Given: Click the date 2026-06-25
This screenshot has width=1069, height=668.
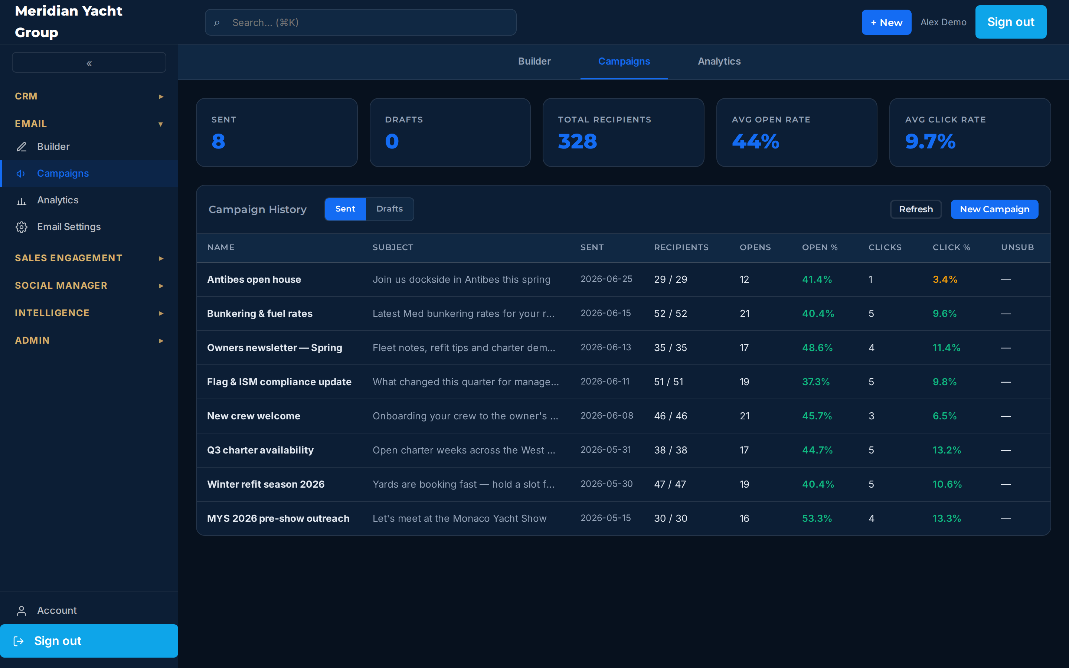Looking at the screenshot, I should click(x=606, y=279).
